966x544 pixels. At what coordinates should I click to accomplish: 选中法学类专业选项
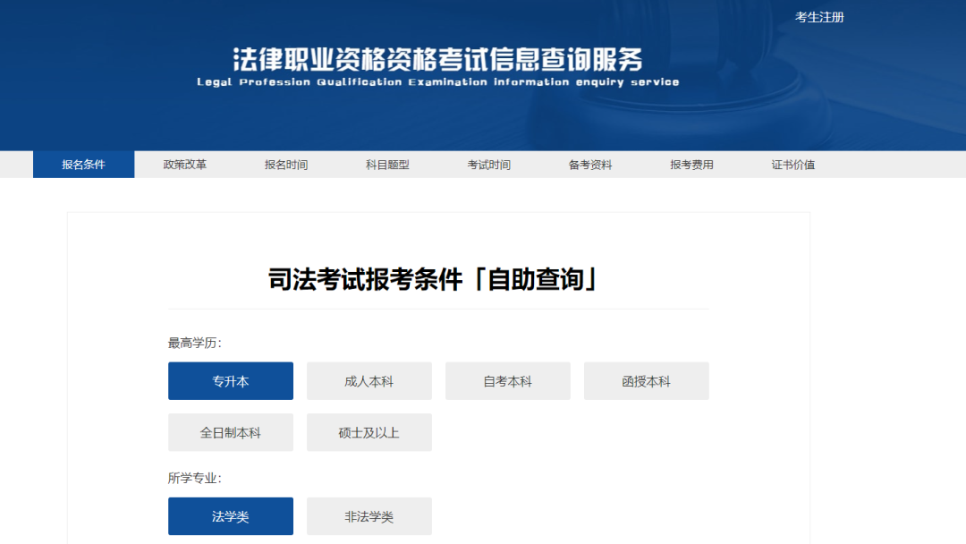pyautogui.click(x=230, y=515)
